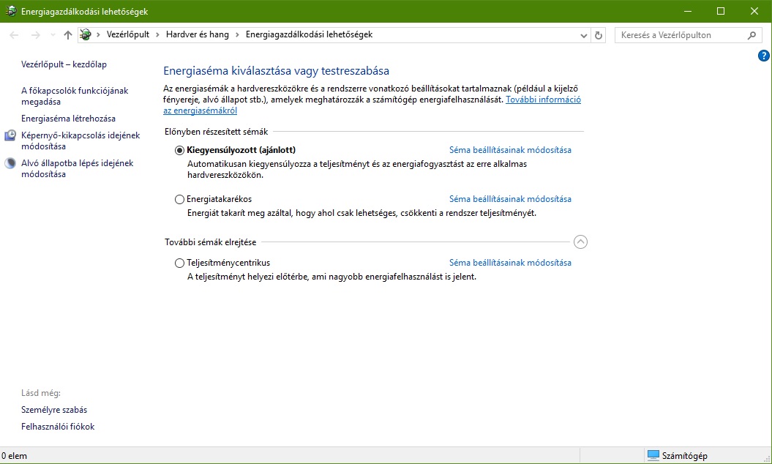772x464 pixels.
Task: Click Képernyő-kikapcsolás idejének módosítása link
Action: point(80,141)
